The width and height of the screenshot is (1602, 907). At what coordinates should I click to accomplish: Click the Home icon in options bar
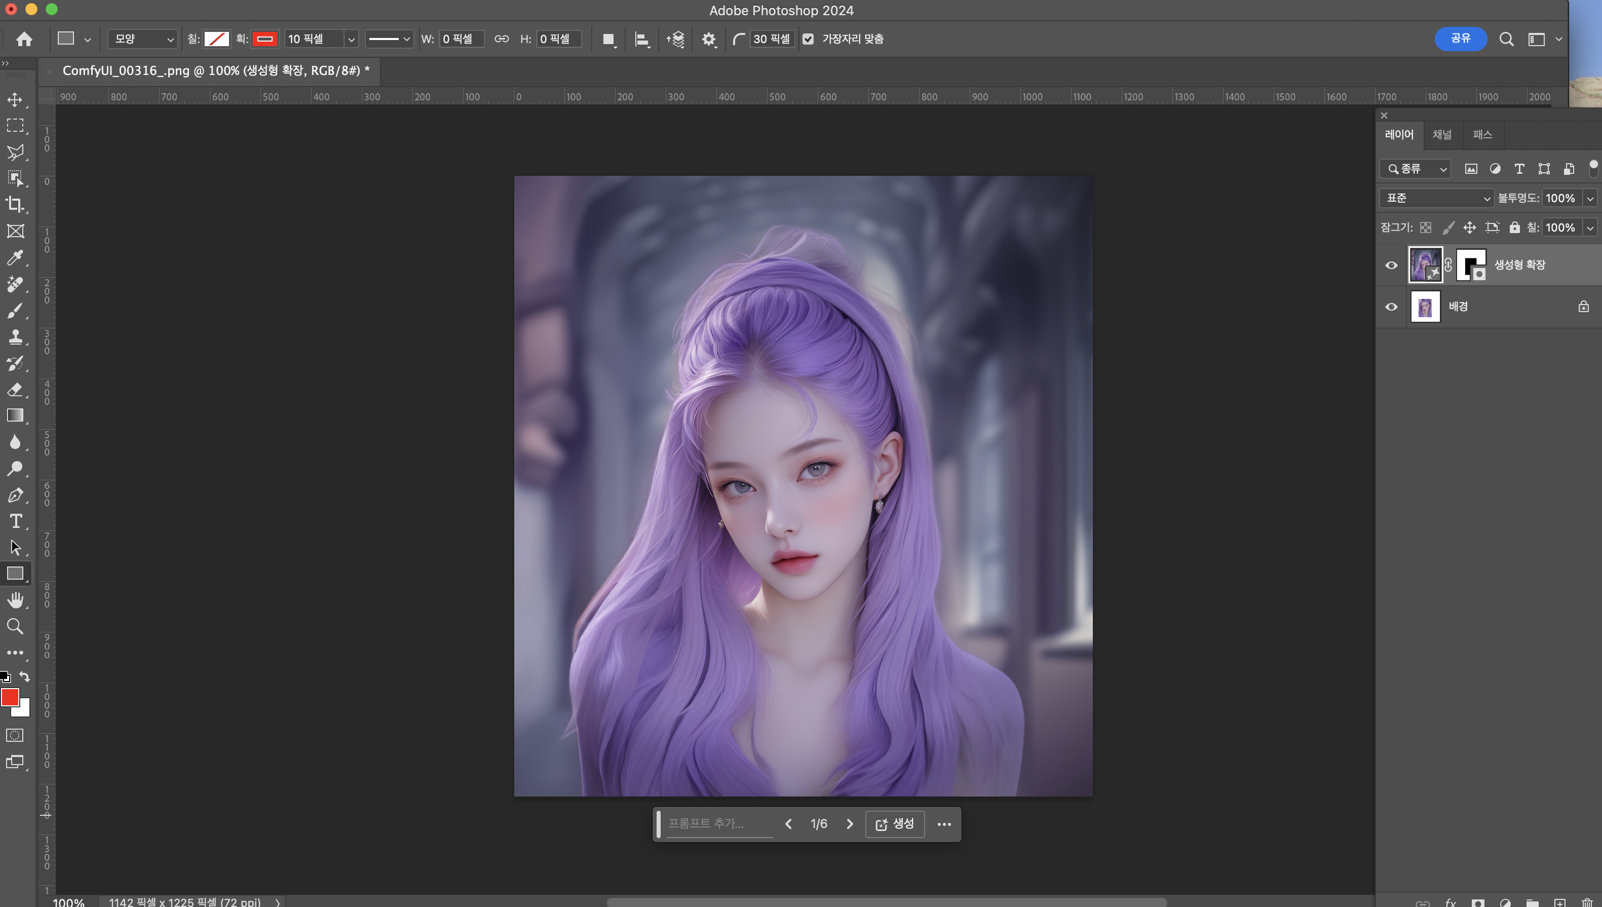click(24, 39)
